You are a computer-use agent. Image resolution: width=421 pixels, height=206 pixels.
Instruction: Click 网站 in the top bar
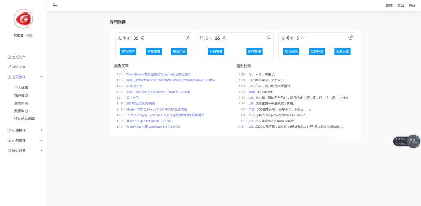tap(412, 5)
